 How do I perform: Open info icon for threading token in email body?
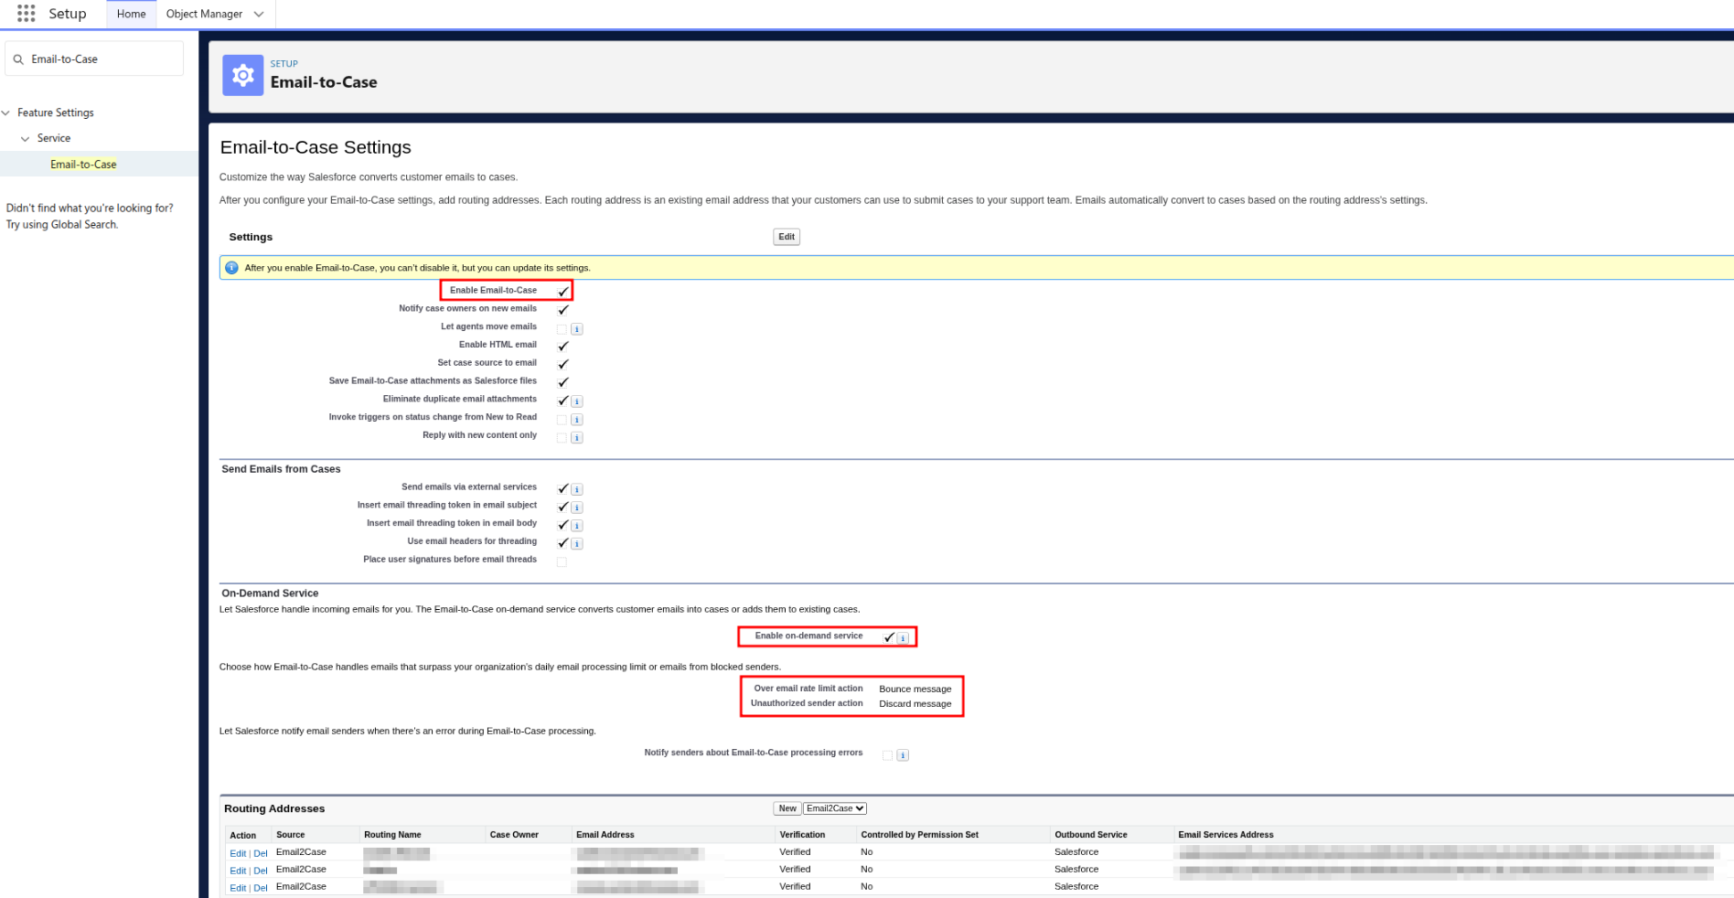coord(577,526)
